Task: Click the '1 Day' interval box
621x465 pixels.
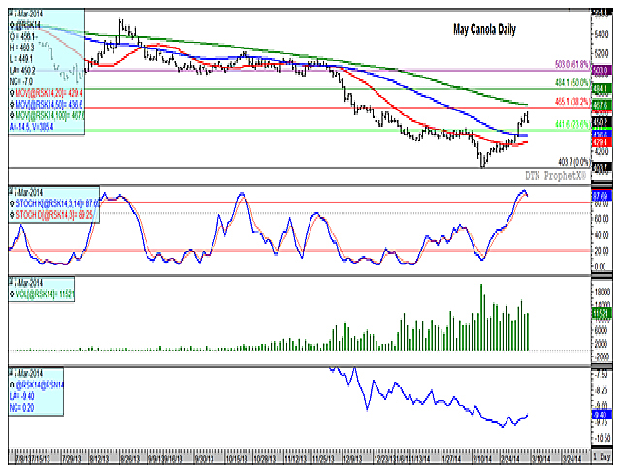Action: pos(602,456)
